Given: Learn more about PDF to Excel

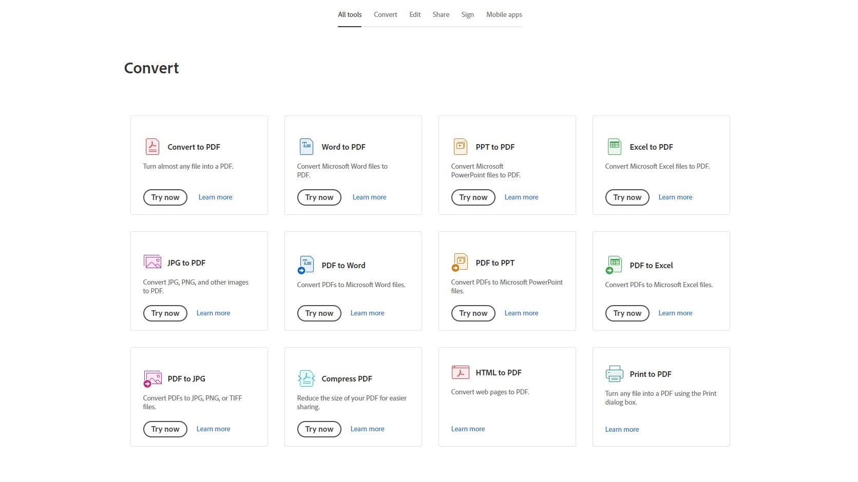Looking at the screenshot, I should pos(675,313).
